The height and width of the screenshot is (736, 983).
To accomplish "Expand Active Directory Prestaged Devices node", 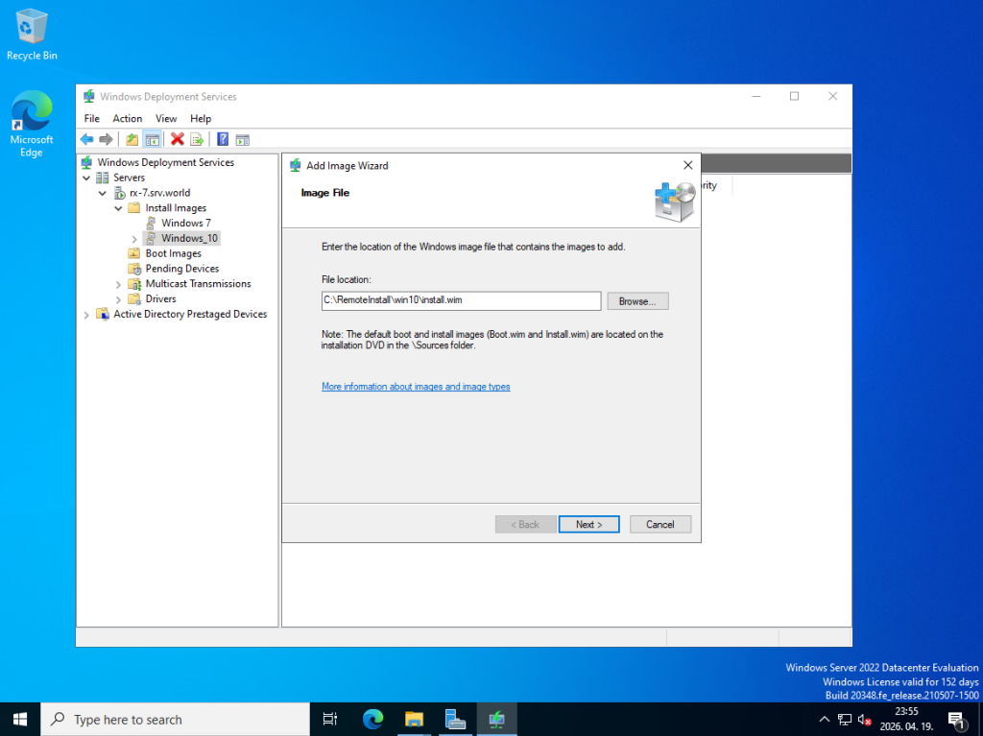I will (x=87, y=315).
